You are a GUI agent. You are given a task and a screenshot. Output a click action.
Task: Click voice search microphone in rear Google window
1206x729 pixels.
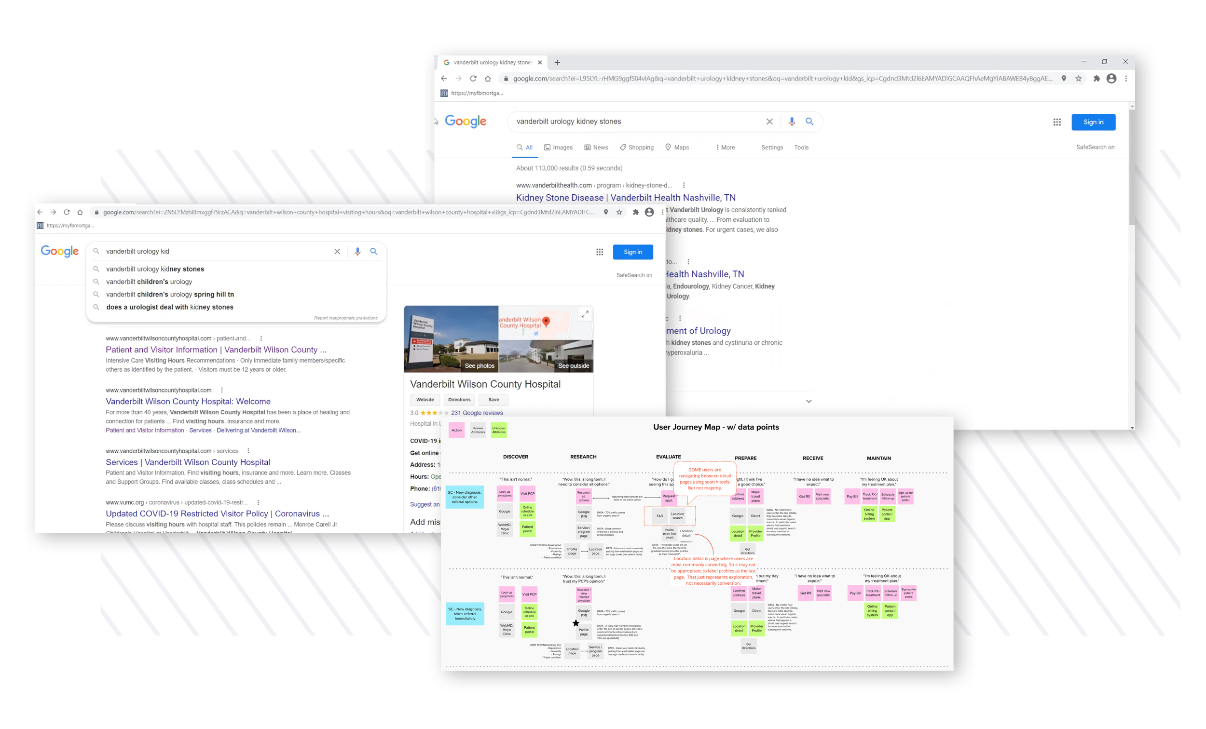tap(792, 121)
